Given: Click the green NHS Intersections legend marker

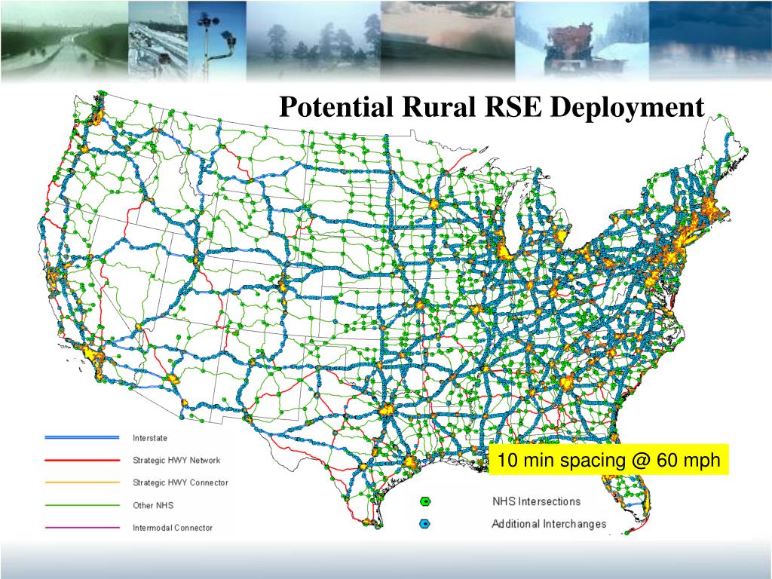Looking at the screenshot, I should tap(425, 501).
